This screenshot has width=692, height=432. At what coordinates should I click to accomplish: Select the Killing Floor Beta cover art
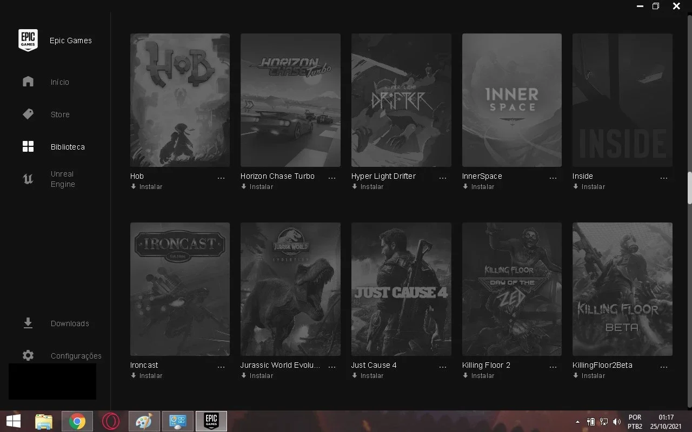pyautogui.click(x=622, y=289)
